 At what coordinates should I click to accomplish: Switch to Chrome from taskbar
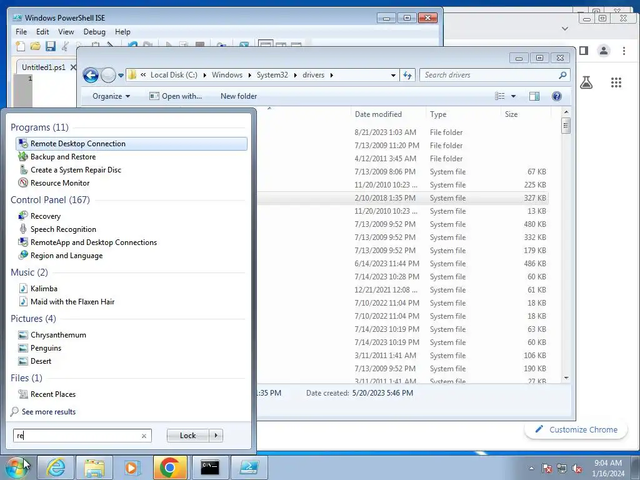(171, 467)
